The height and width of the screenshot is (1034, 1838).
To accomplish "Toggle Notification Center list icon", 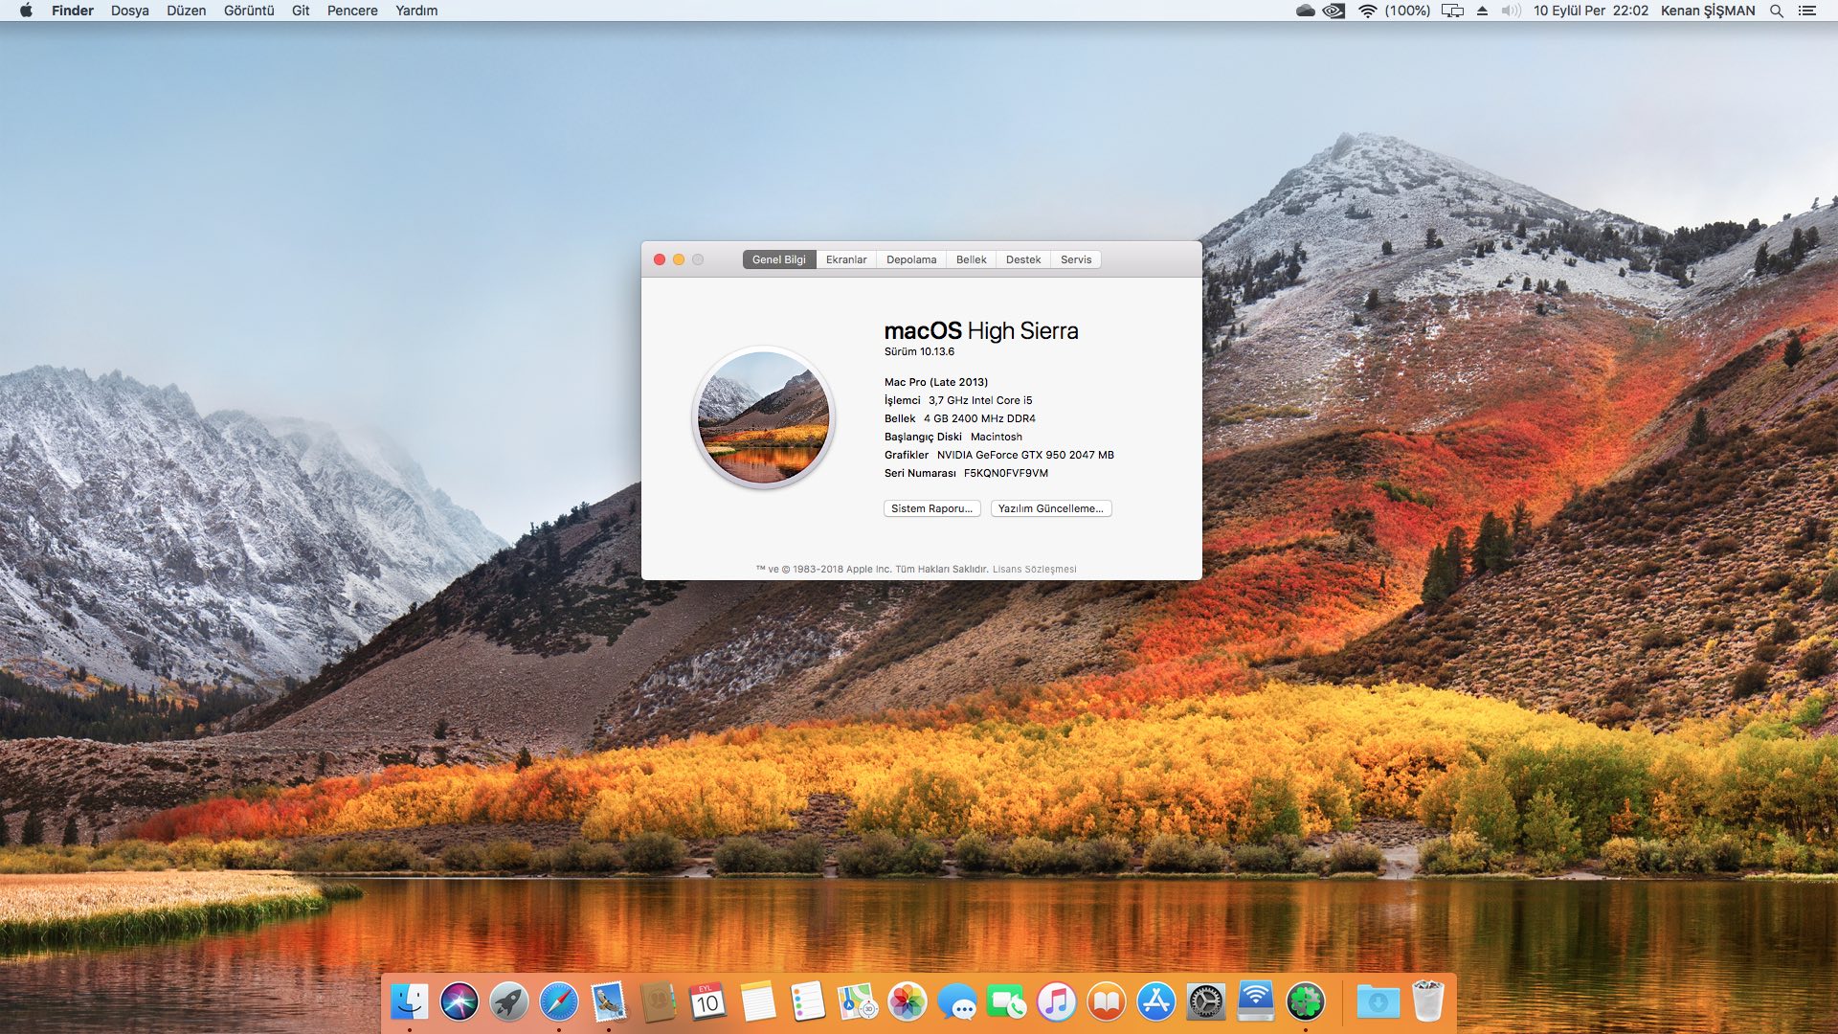I will point(1807,11).
